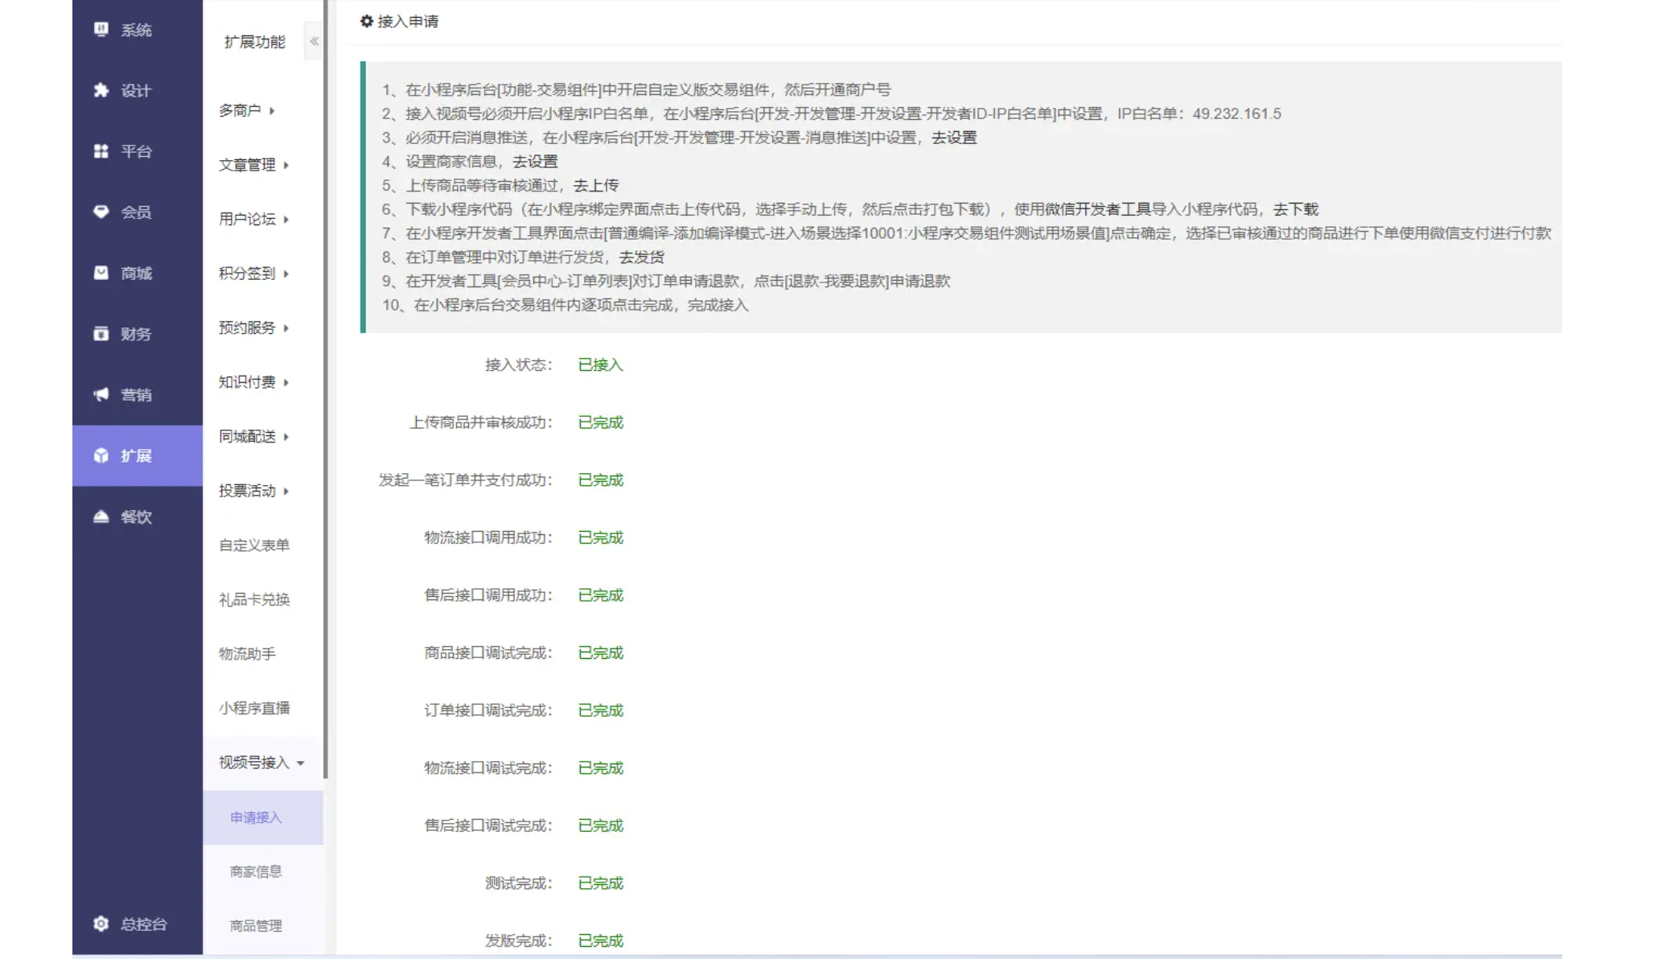The image size is (1662, 967).
Task: Click 已完成 beside 售后接口调用成功
Action: point(600,595)
